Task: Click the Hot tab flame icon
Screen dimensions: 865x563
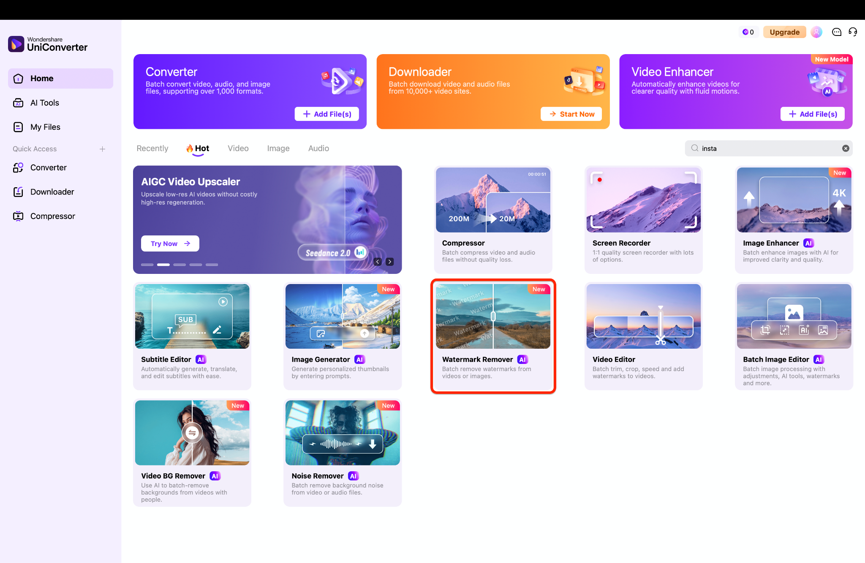Action: pyautogui.click(x=190, y=148)
